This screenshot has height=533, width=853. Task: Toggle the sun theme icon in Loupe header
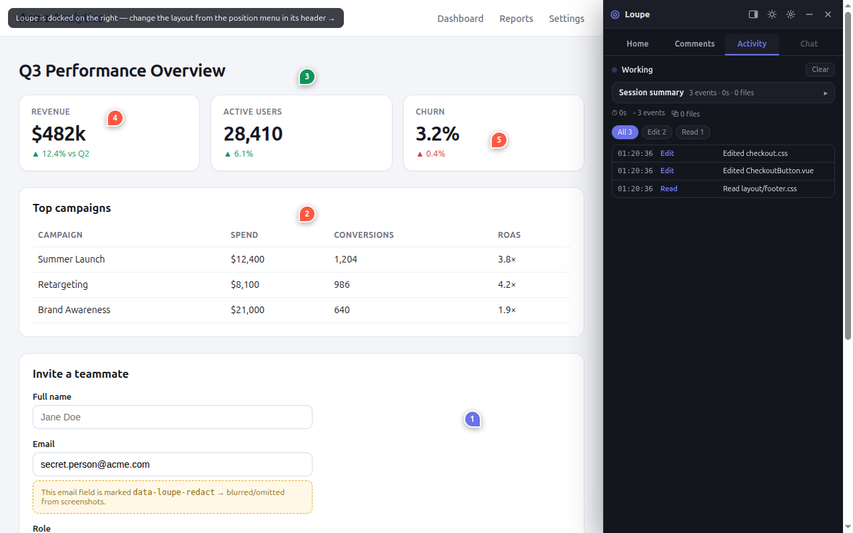coord(772,14)
